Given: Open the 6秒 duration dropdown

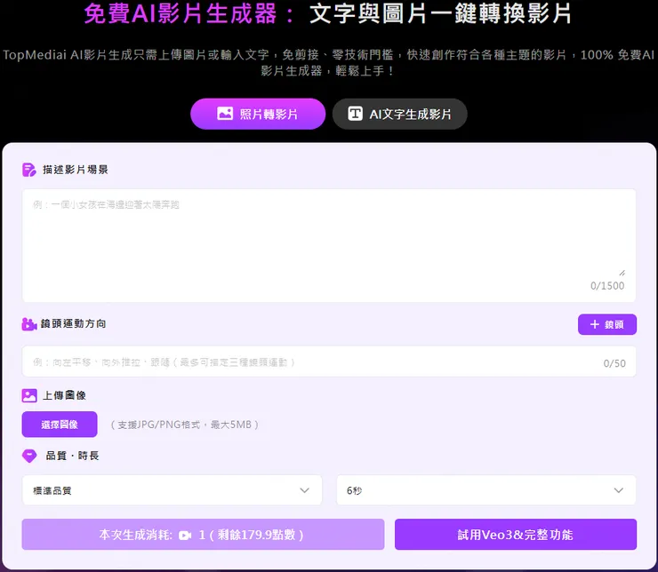Looking at the screenshot, I should 486,490.
